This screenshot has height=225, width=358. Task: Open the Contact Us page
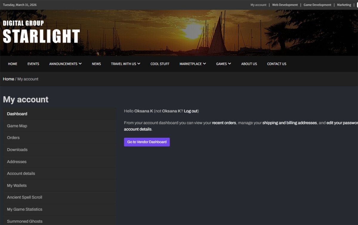click(276, 64)
